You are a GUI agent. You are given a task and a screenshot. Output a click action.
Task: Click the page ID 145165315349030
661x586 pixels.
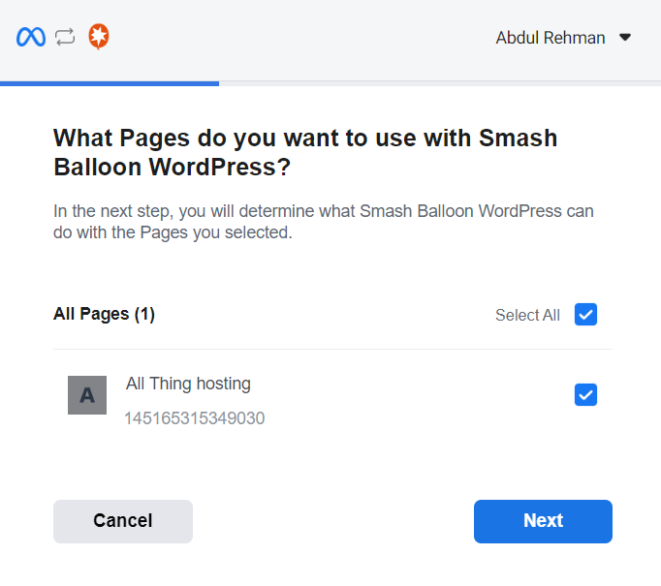pyautogui.click(x=194, y=418)
